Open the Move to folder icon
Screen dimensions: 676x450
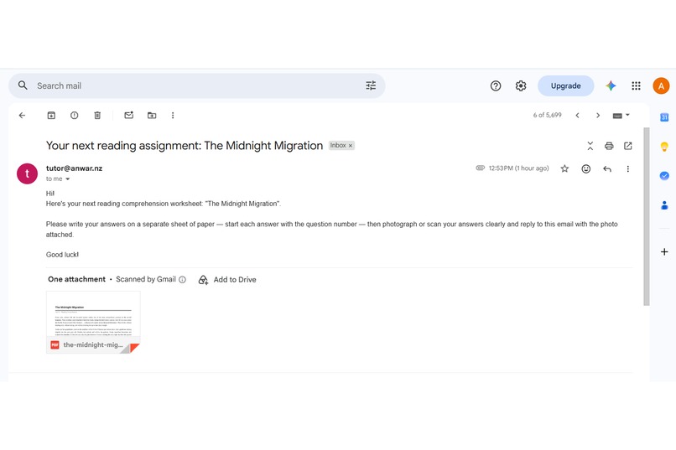pyautogui.click(x=152, y=116)
